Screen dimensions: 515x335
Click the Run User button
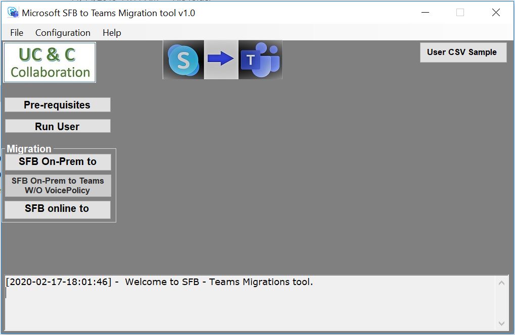[58, 126]
